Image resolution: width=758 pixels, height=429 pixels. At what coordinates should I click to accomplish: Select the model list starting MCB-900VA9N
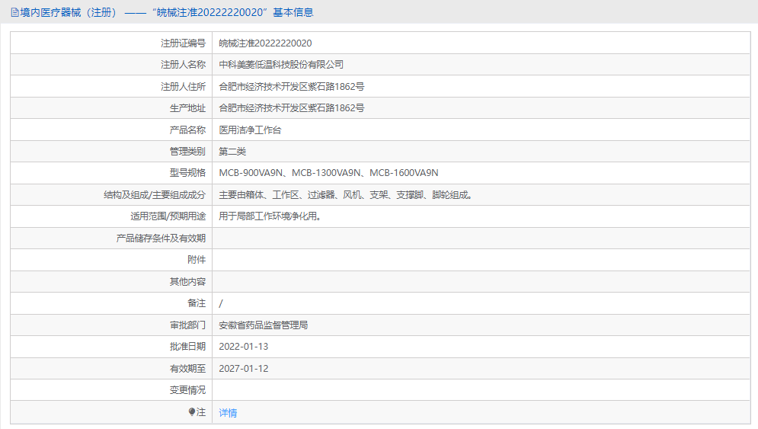[x=329, y=173]
